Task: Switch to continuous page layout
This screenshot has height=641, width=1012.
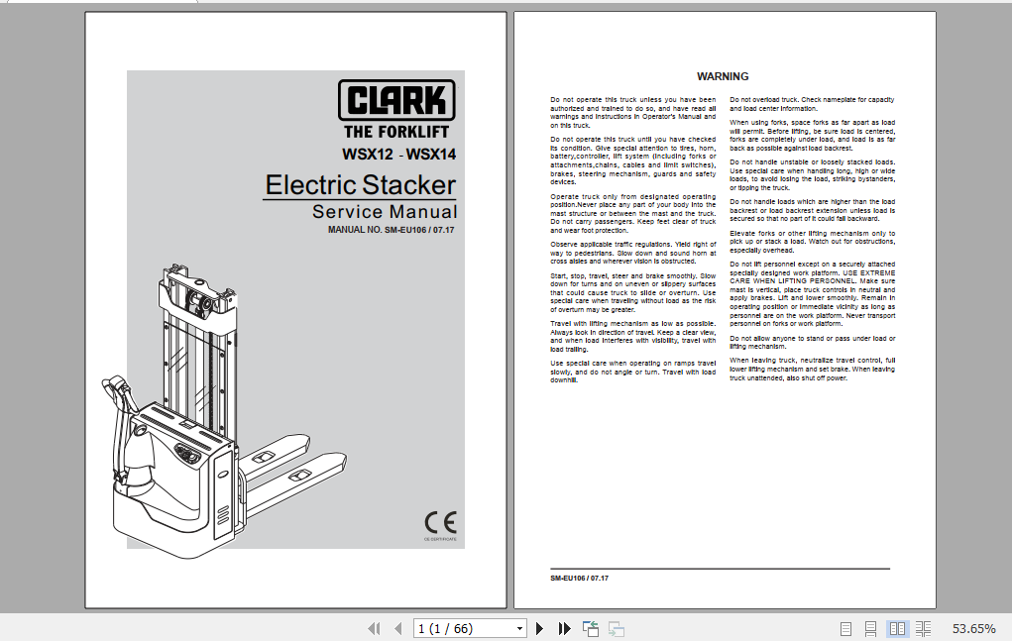Action: (x=870, y=629)
